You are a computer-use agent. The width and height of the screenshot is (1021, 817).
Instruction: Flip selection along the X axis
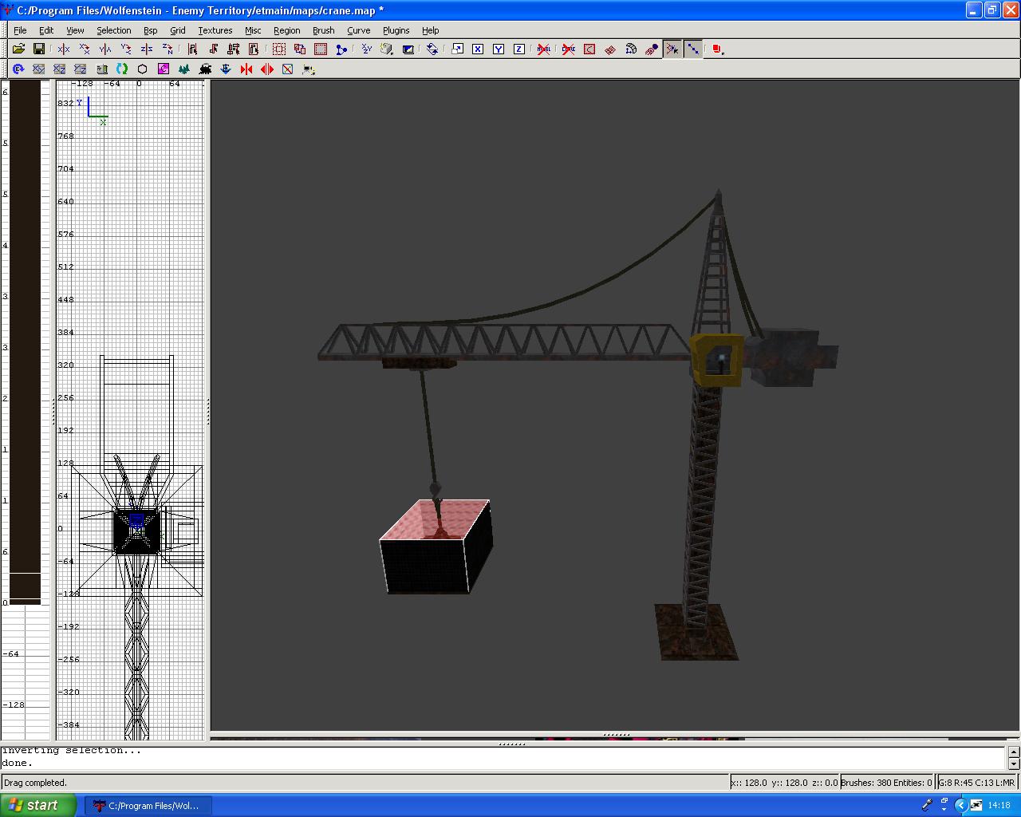tap(64, 49)
